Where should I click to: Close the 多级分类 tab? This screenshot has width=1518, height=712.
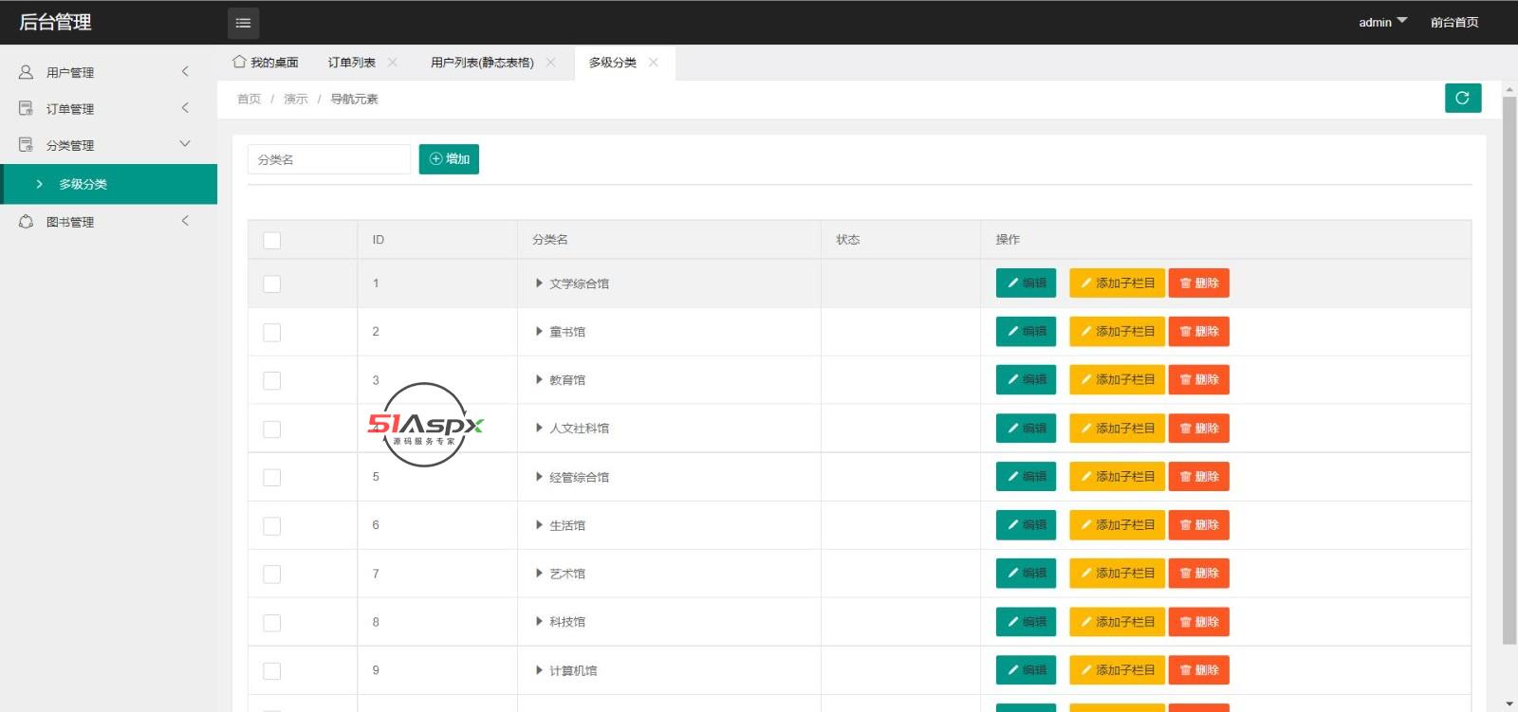(x=653, y=63)
